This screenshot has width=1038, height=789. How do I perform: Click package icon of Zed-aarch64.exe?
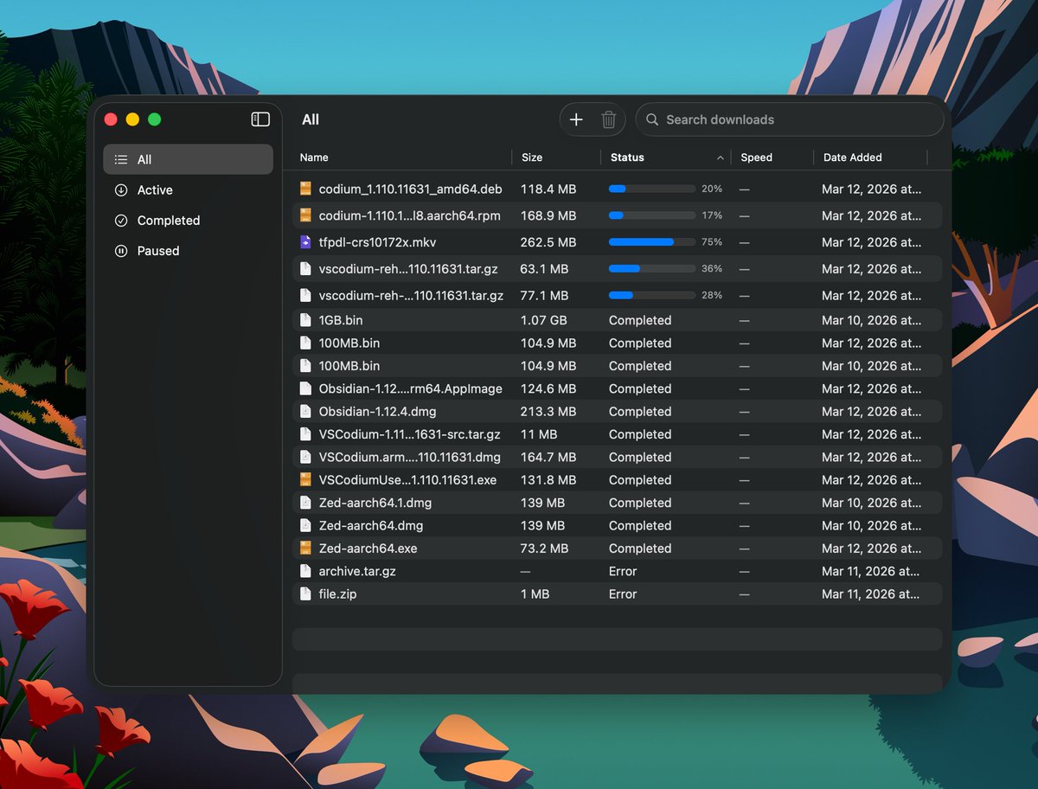305,548
